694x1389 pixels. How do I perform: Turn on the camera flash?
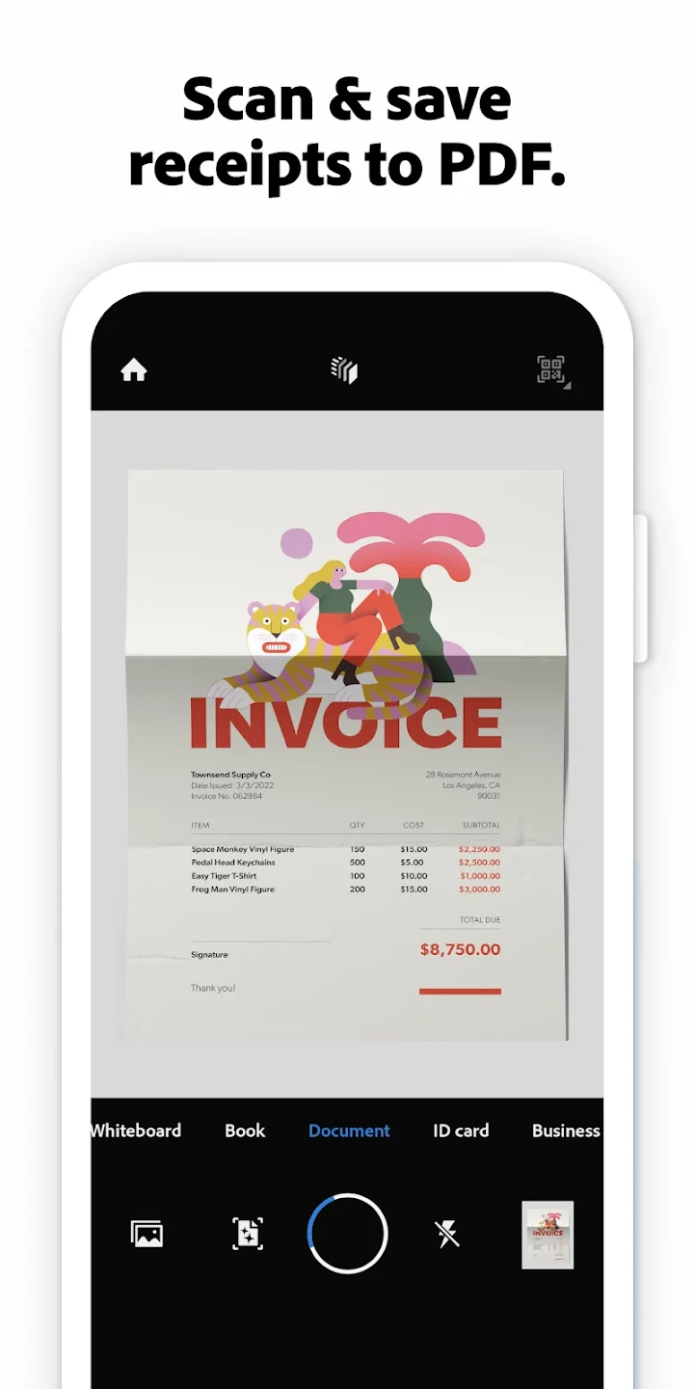tap(447, 1234)
